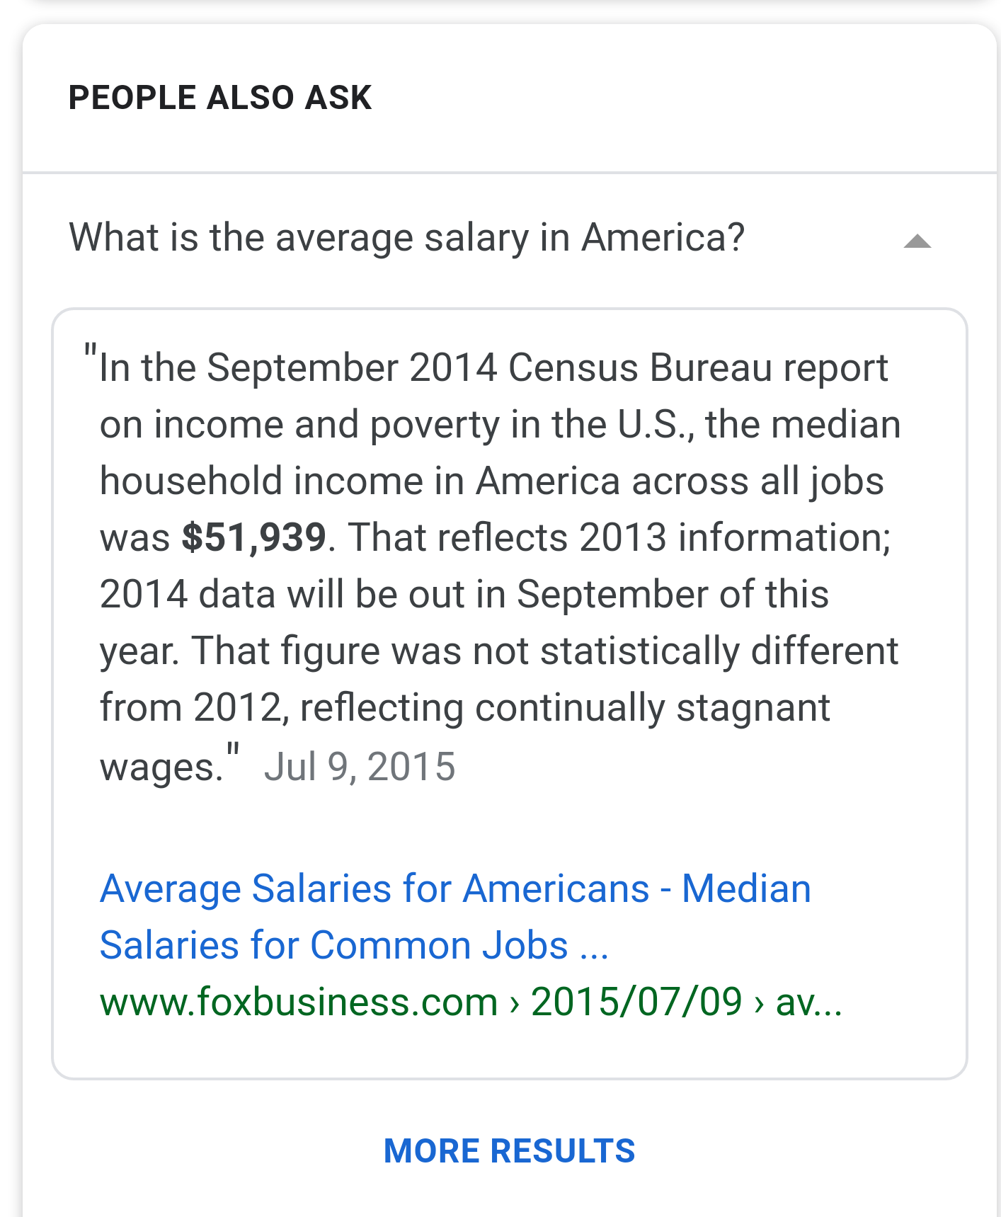This screenshot has height=1217, width=1001.
Task: Click the 'reflecting continually stagnant' text
Action: [x=564, y=707]
